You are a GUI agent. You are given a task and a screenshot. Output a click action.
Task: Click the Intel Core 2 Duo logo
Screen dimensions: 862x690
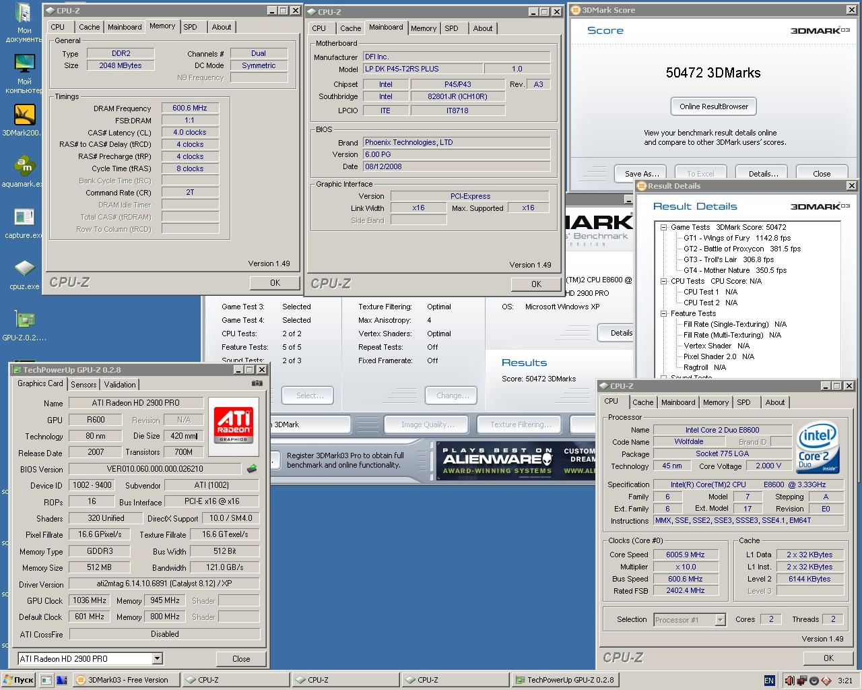tap(818, 447)
